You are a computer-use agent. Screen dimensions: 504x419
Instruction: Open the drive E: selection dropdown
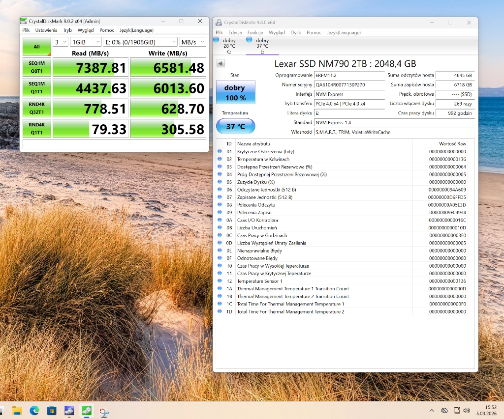click(x=140, y=42)
